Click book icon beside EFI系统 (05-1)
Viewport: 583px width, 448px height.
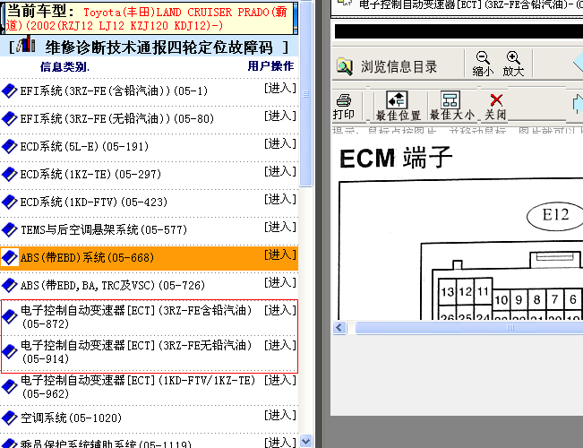9,90
